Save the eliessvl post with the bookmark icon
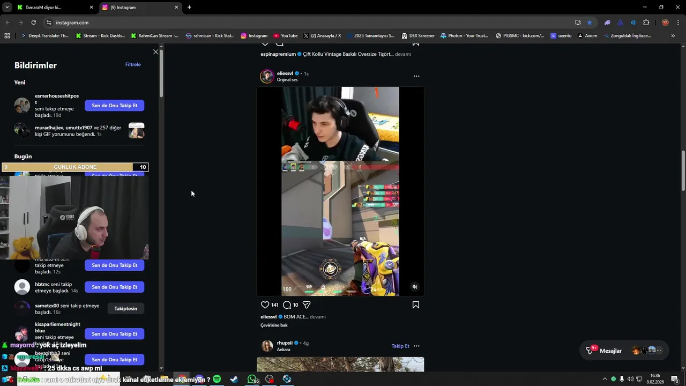 (415, 305)
